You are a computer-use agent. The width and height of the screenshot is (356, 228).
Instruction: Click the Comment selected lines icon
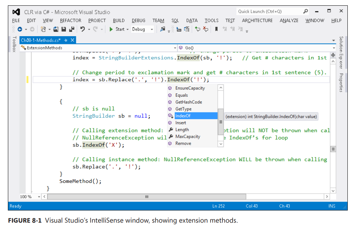(x=197, y=29)
